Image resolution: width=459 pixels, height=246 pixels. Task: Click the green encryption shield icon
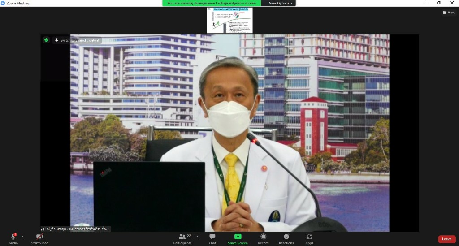(46, 40)
